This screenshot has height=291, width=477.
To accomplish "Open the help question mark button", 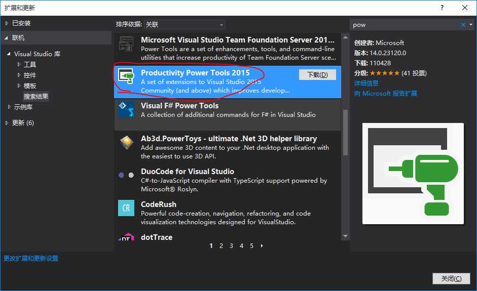I will 442,8.
